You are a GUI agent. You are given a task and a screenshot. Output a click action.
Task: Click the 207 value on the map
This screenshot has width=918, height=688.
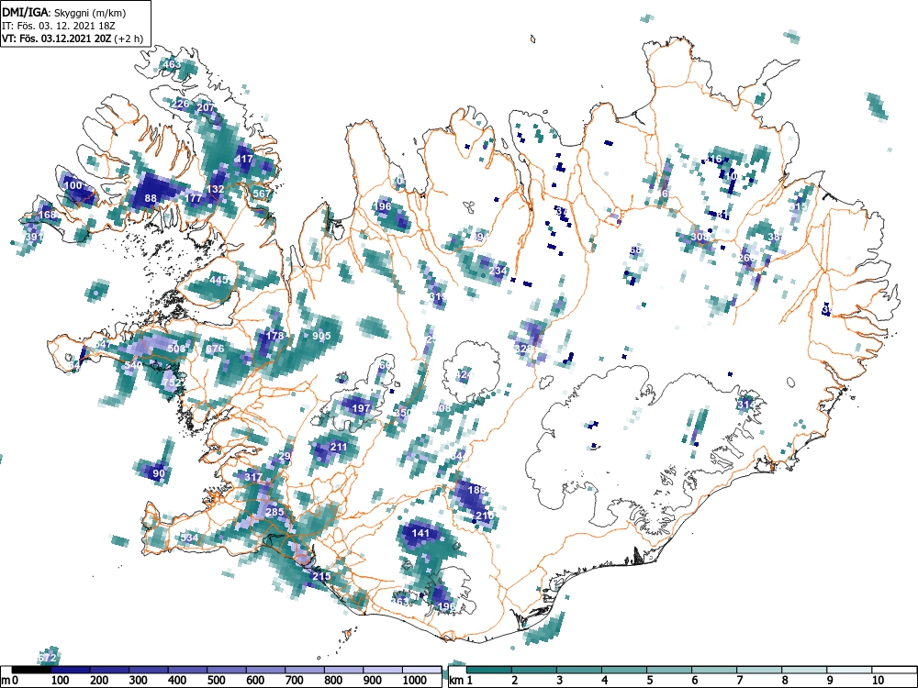(206, 107)
